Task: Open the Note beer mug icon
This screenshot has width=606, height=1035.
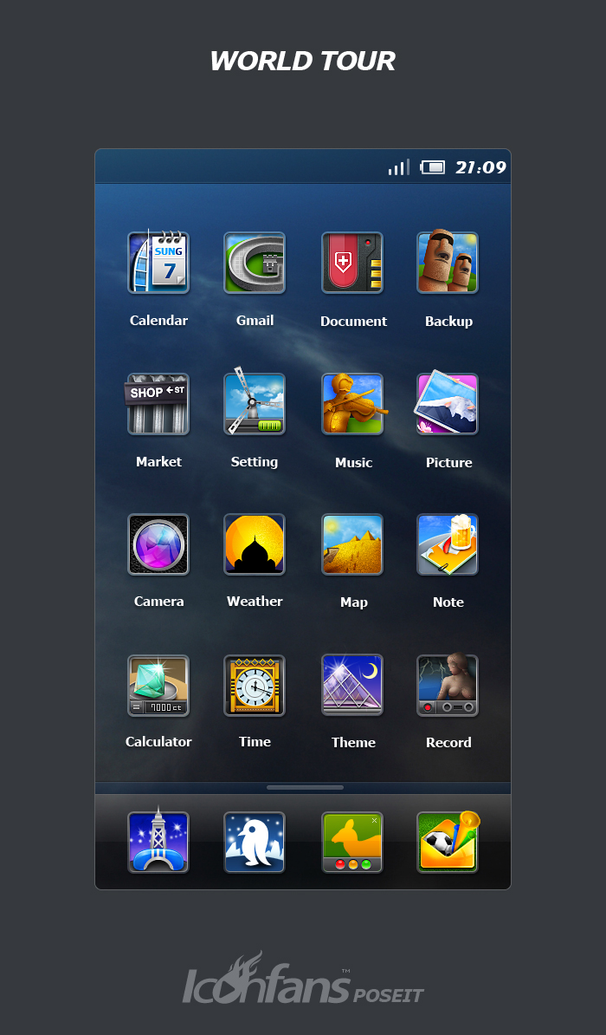Action: click(448, 544)
